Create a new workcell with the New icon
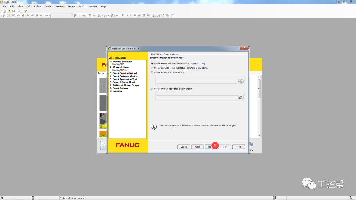 (4, 11)
